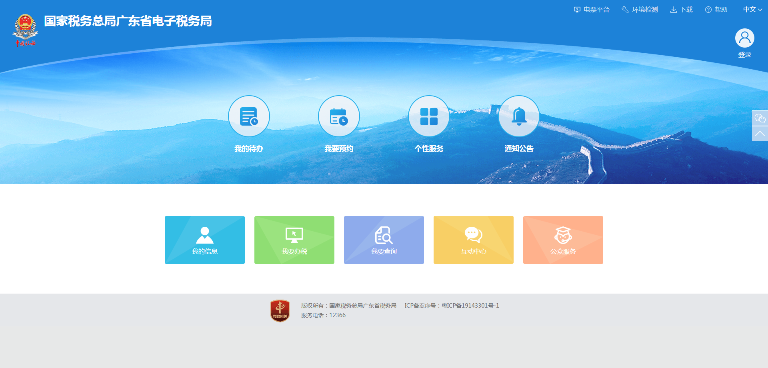Open the 电票平台 top link
The height and width of the screenshot is (368, 768).
coord(592,10)
